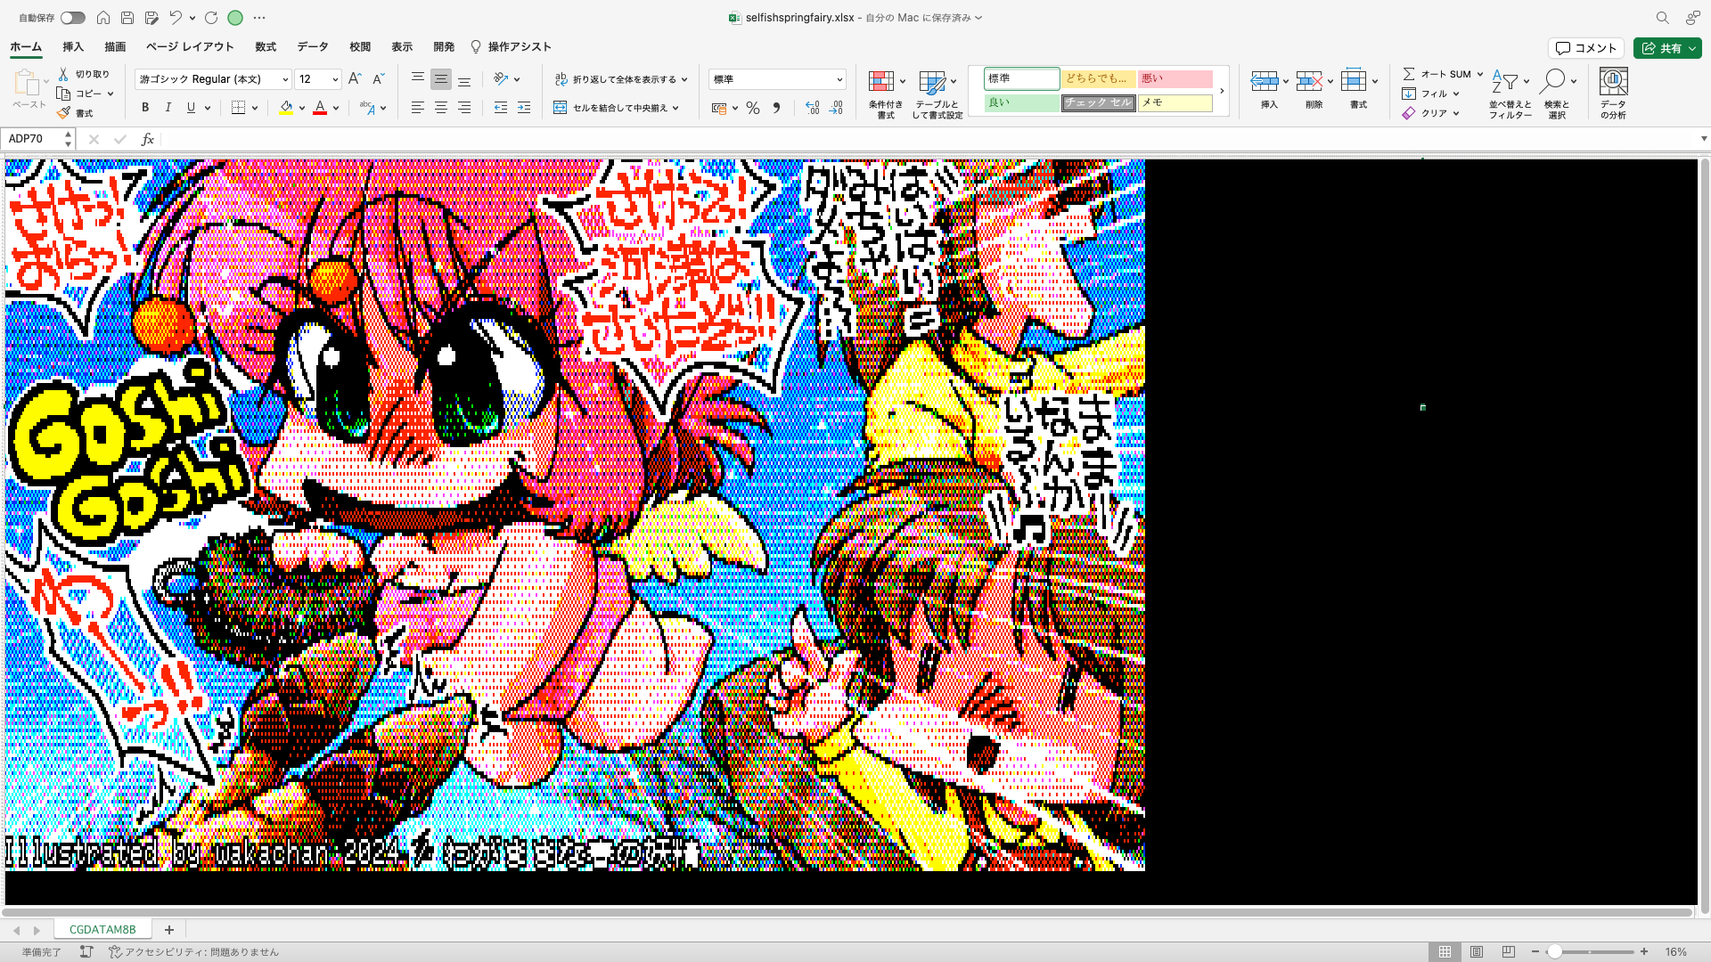Screen dimensions: 1711x962
Task: Click the text orientation icon
Action: point(501,79)
